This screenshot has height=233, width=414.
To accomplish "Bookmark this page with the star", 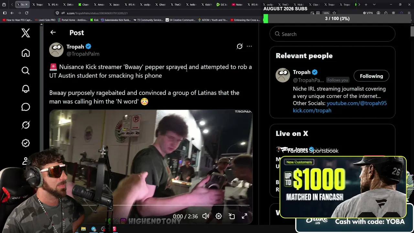I will coord(334,13).
